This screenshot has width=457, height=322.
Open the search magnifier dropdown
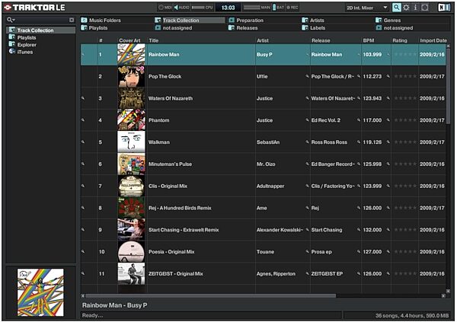click(x=11, y=20)
